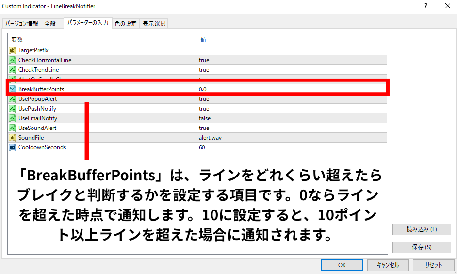
Task: Click the SoundFile string type icon
Action: (13, 138)
